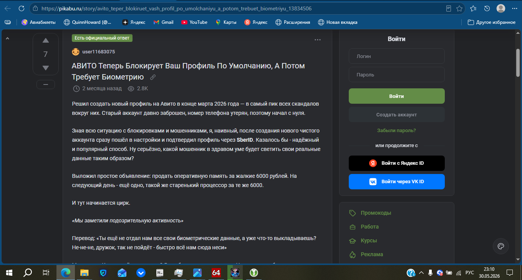Image resolution: width=522 pixels, height=280 pixels.
Task: Click the Промокоды tag icon
Action: click(352, 213)
